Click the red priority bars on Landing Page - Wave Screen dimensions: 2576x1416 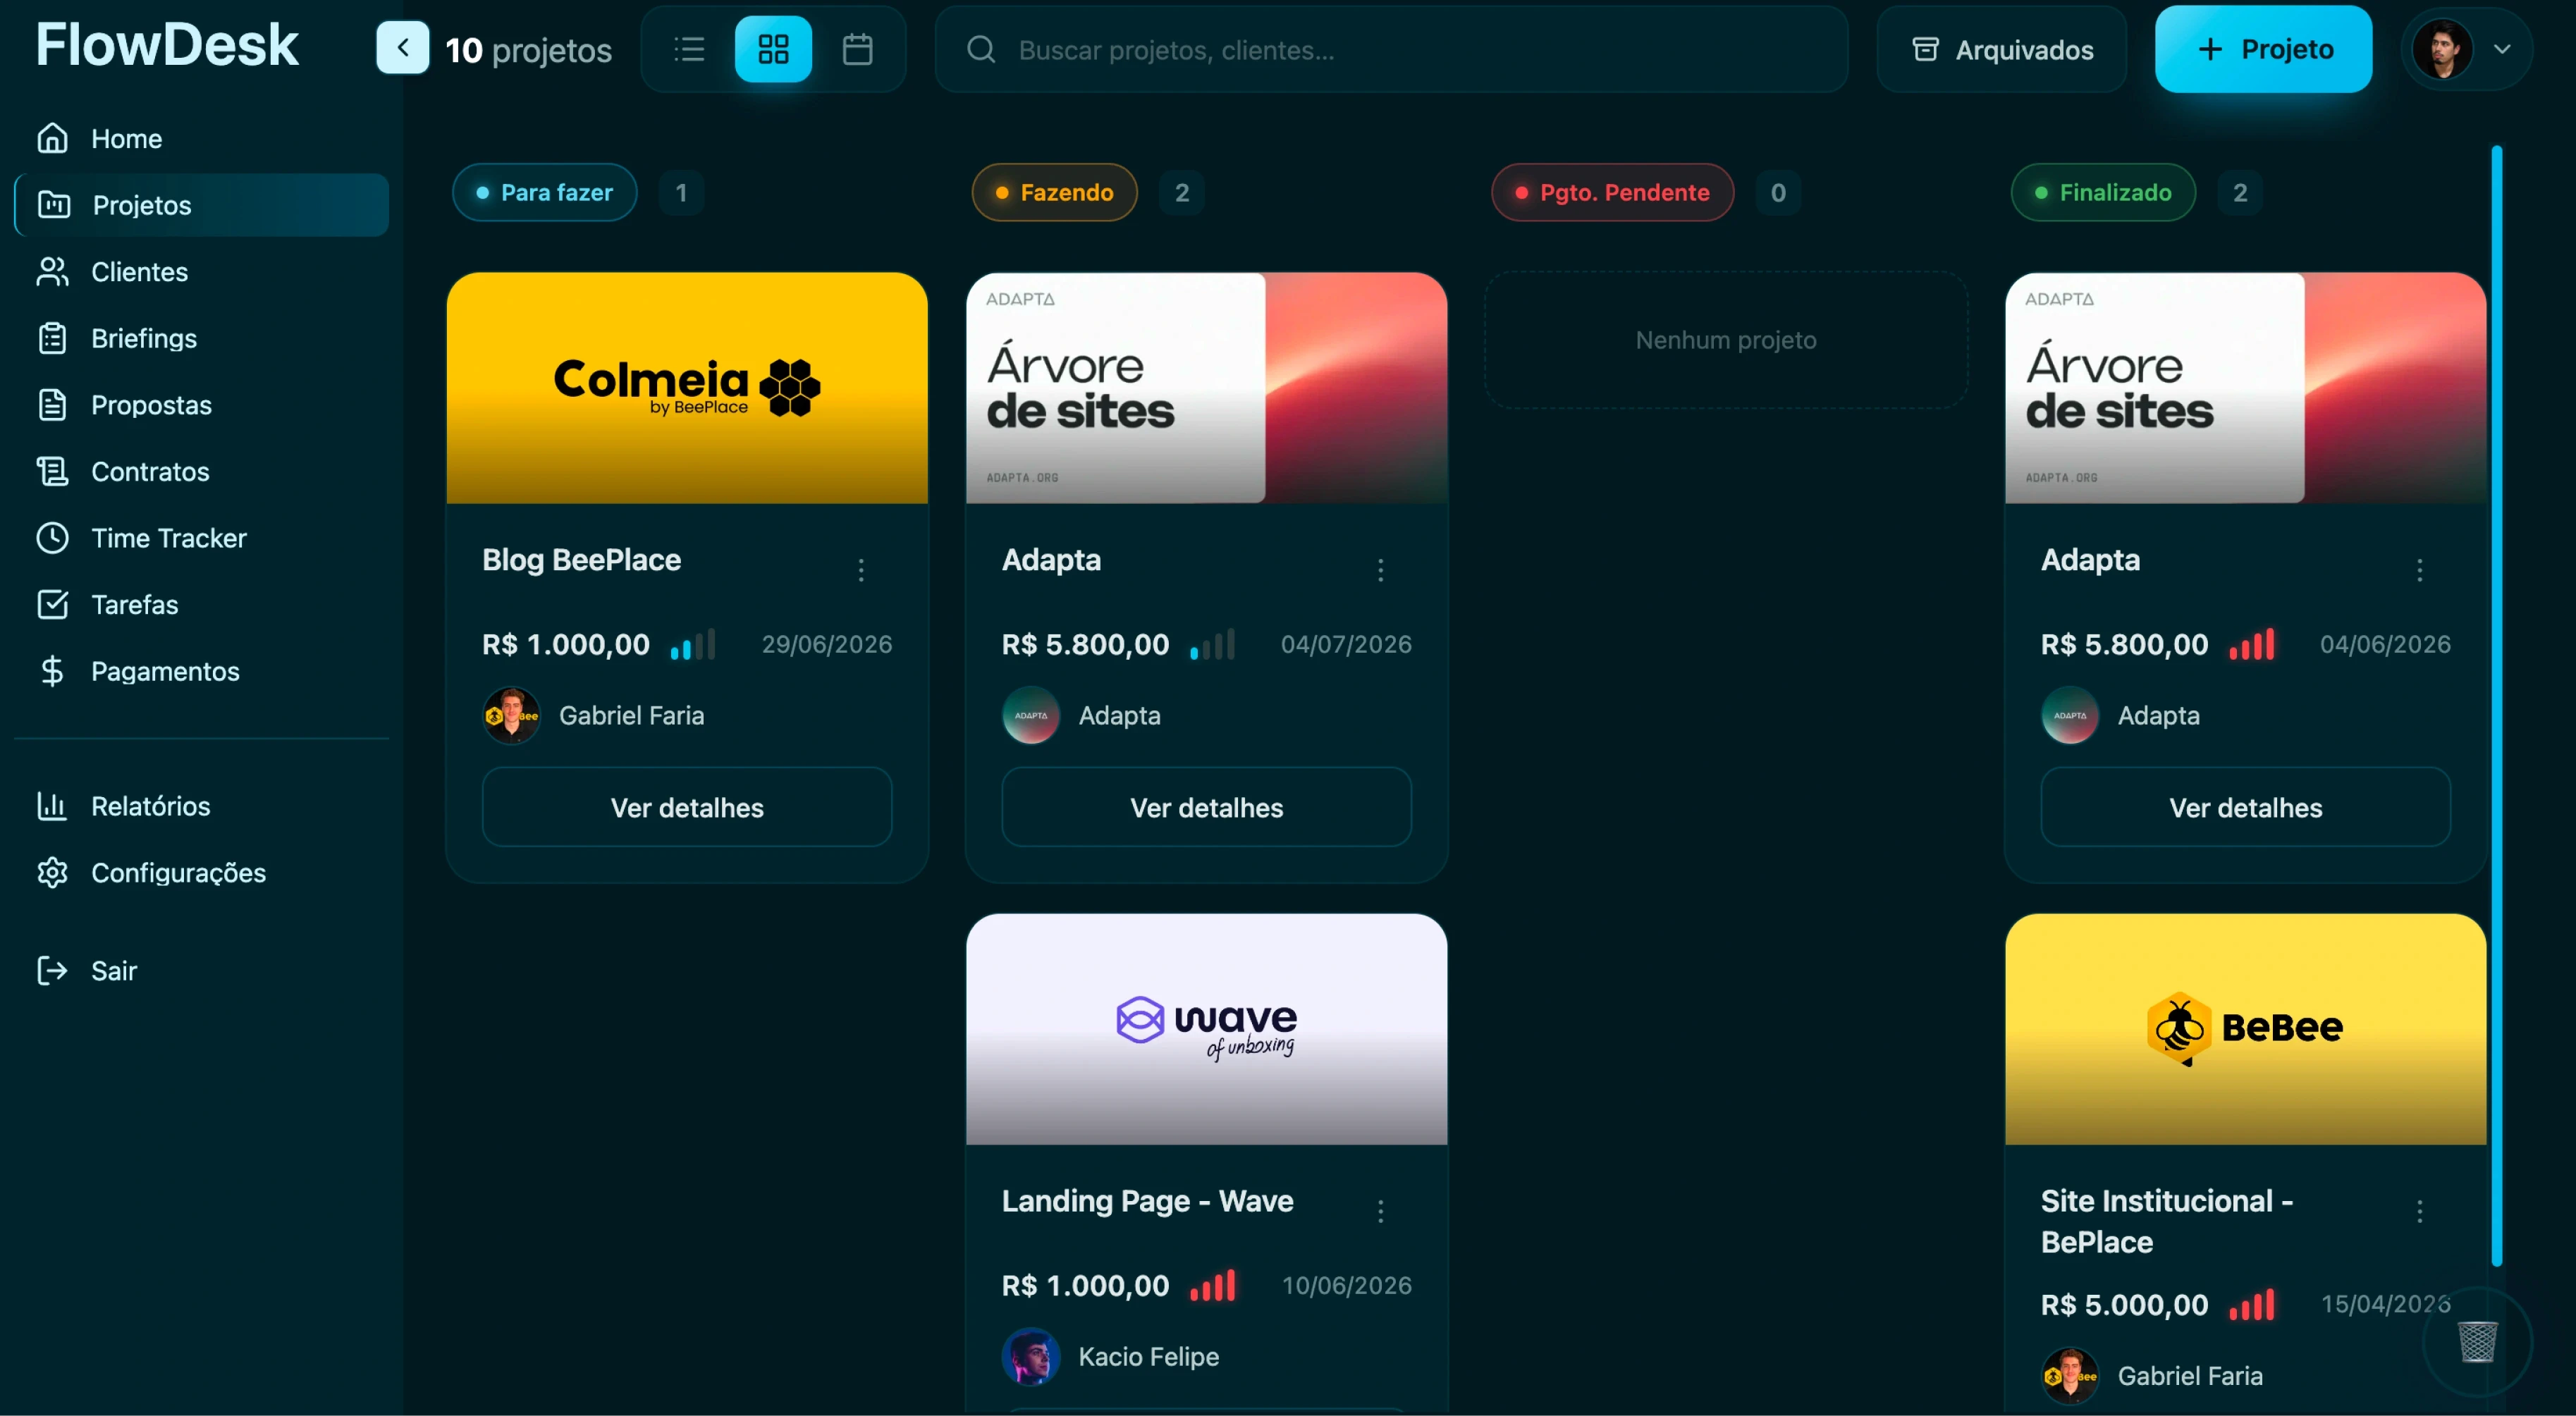coord(1212,1285)
